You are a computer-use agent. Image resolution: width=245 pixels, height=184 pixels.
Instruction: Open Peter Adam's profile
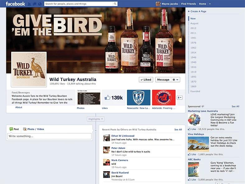(118, 148)
